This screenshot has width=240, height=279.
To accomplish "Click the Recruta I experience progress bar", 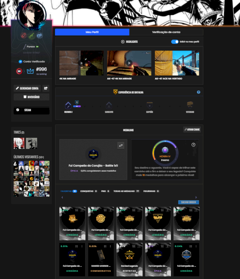I will pos(77,106).
